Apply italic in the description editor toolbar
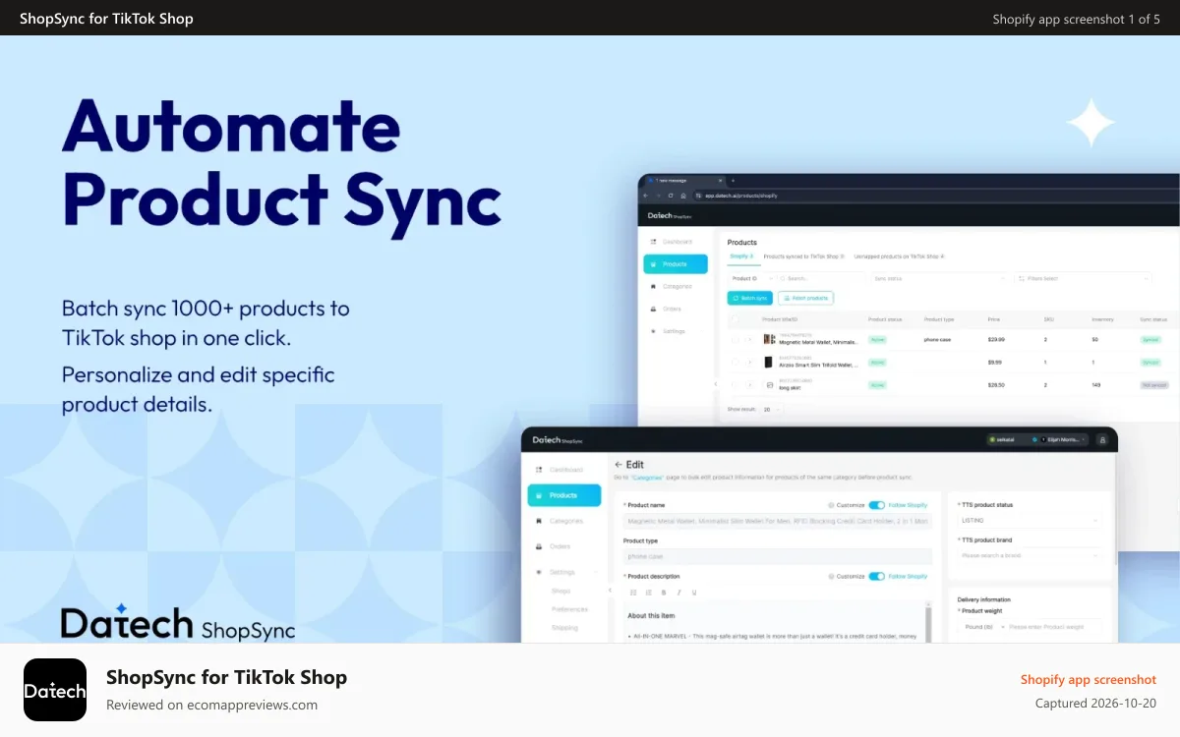Viewport: 1180px width, 737px height. click(678, 593)
